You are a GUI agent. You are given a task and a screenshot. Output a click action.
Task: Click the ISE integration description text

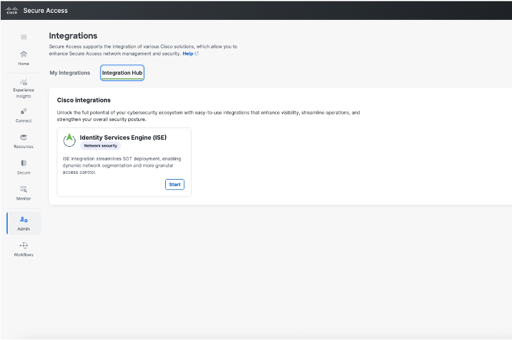point(122,165)
